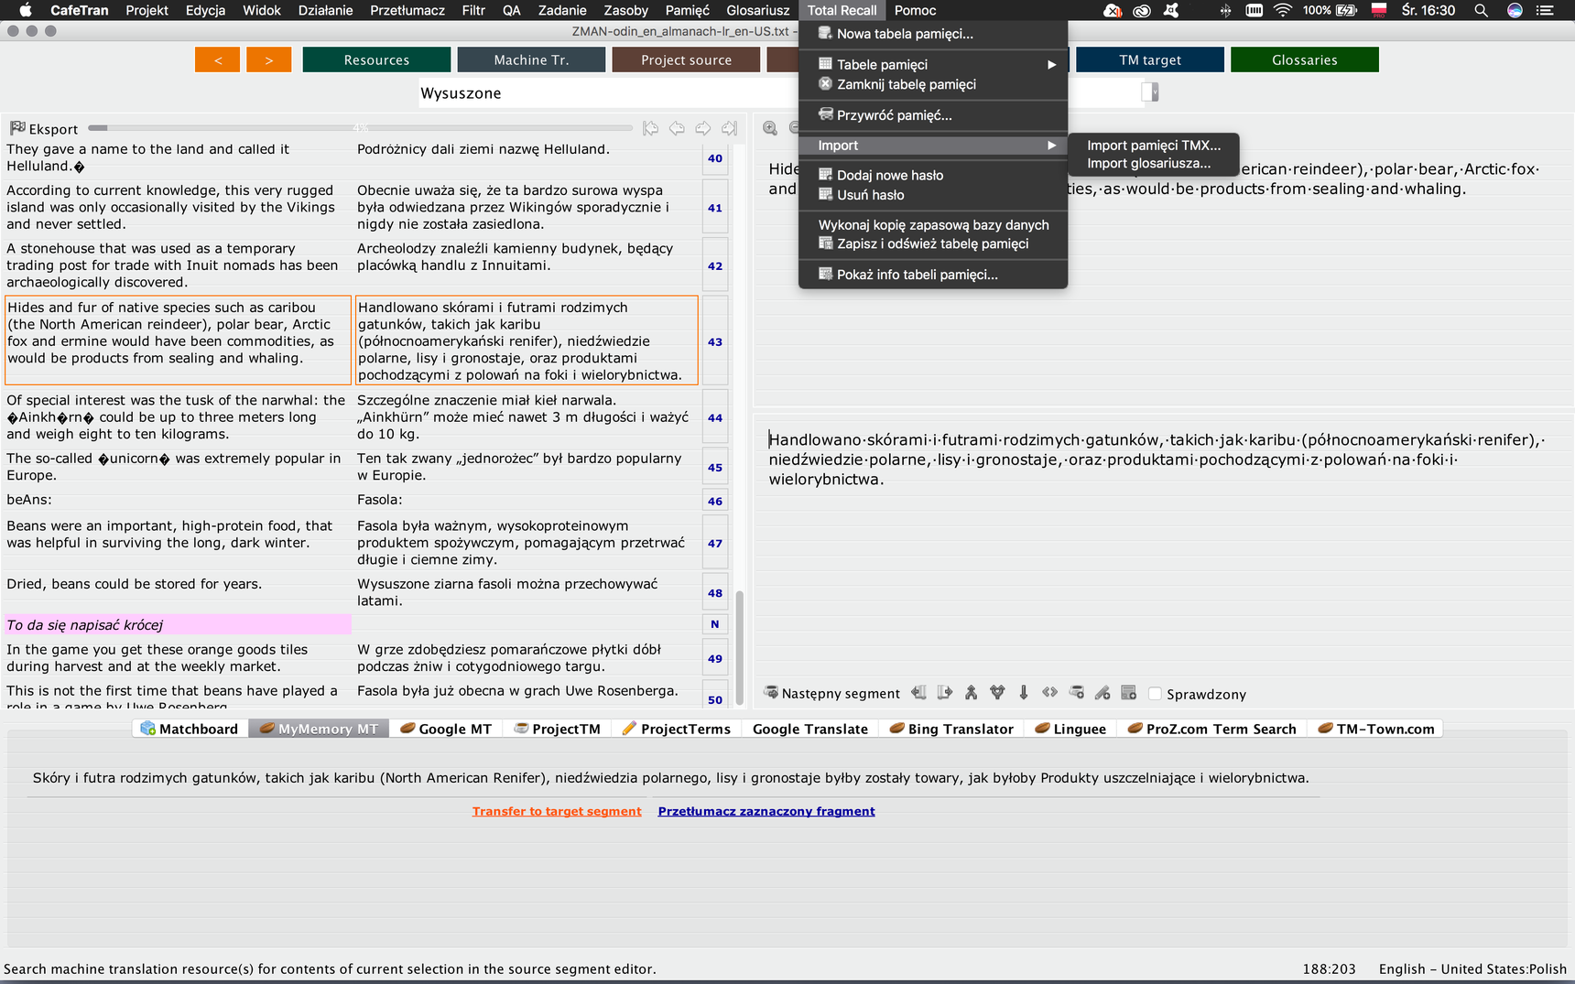Switch to the Linguee tab
The width and height of the screenshot is (1575, 984).
pos(1070,729)
